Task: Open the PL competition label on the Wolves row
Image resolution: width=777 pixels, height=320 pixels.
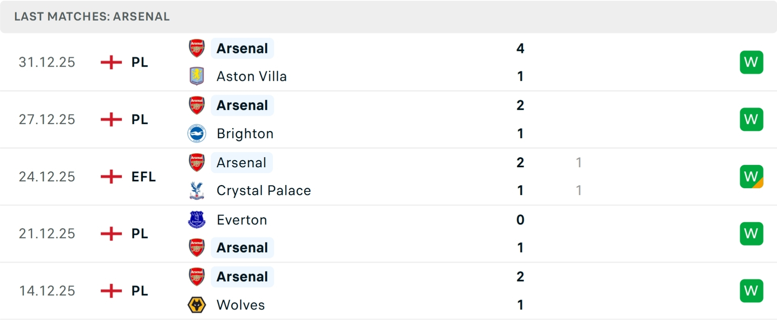Action: (x=139, y=291)
